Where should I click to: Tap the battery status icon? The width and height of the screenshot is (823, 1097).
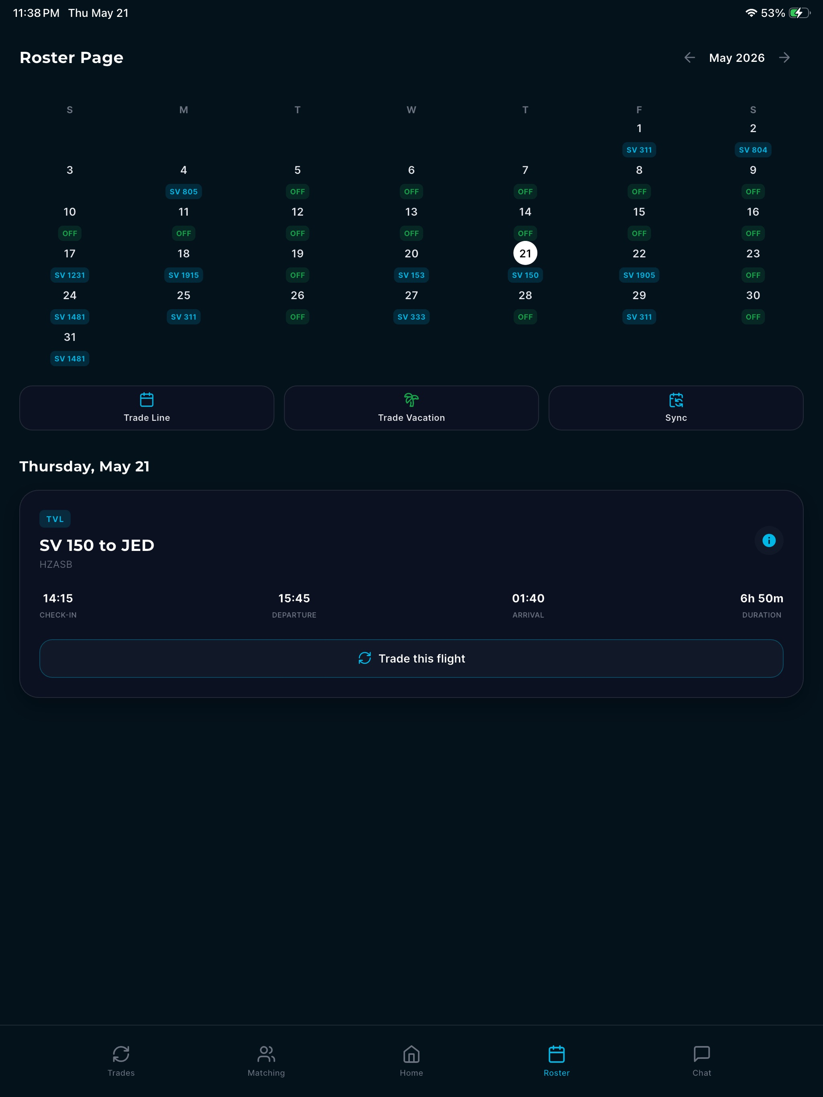click(x=799, y=13)
